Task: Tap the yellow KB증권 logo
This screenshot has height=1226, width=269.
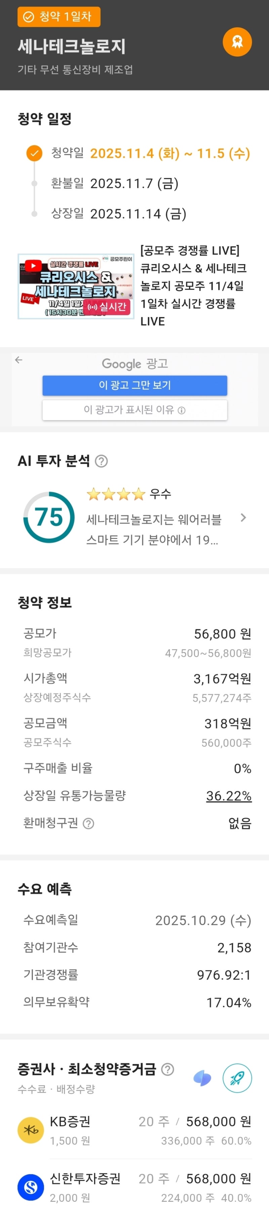Action: (31, 1130)
